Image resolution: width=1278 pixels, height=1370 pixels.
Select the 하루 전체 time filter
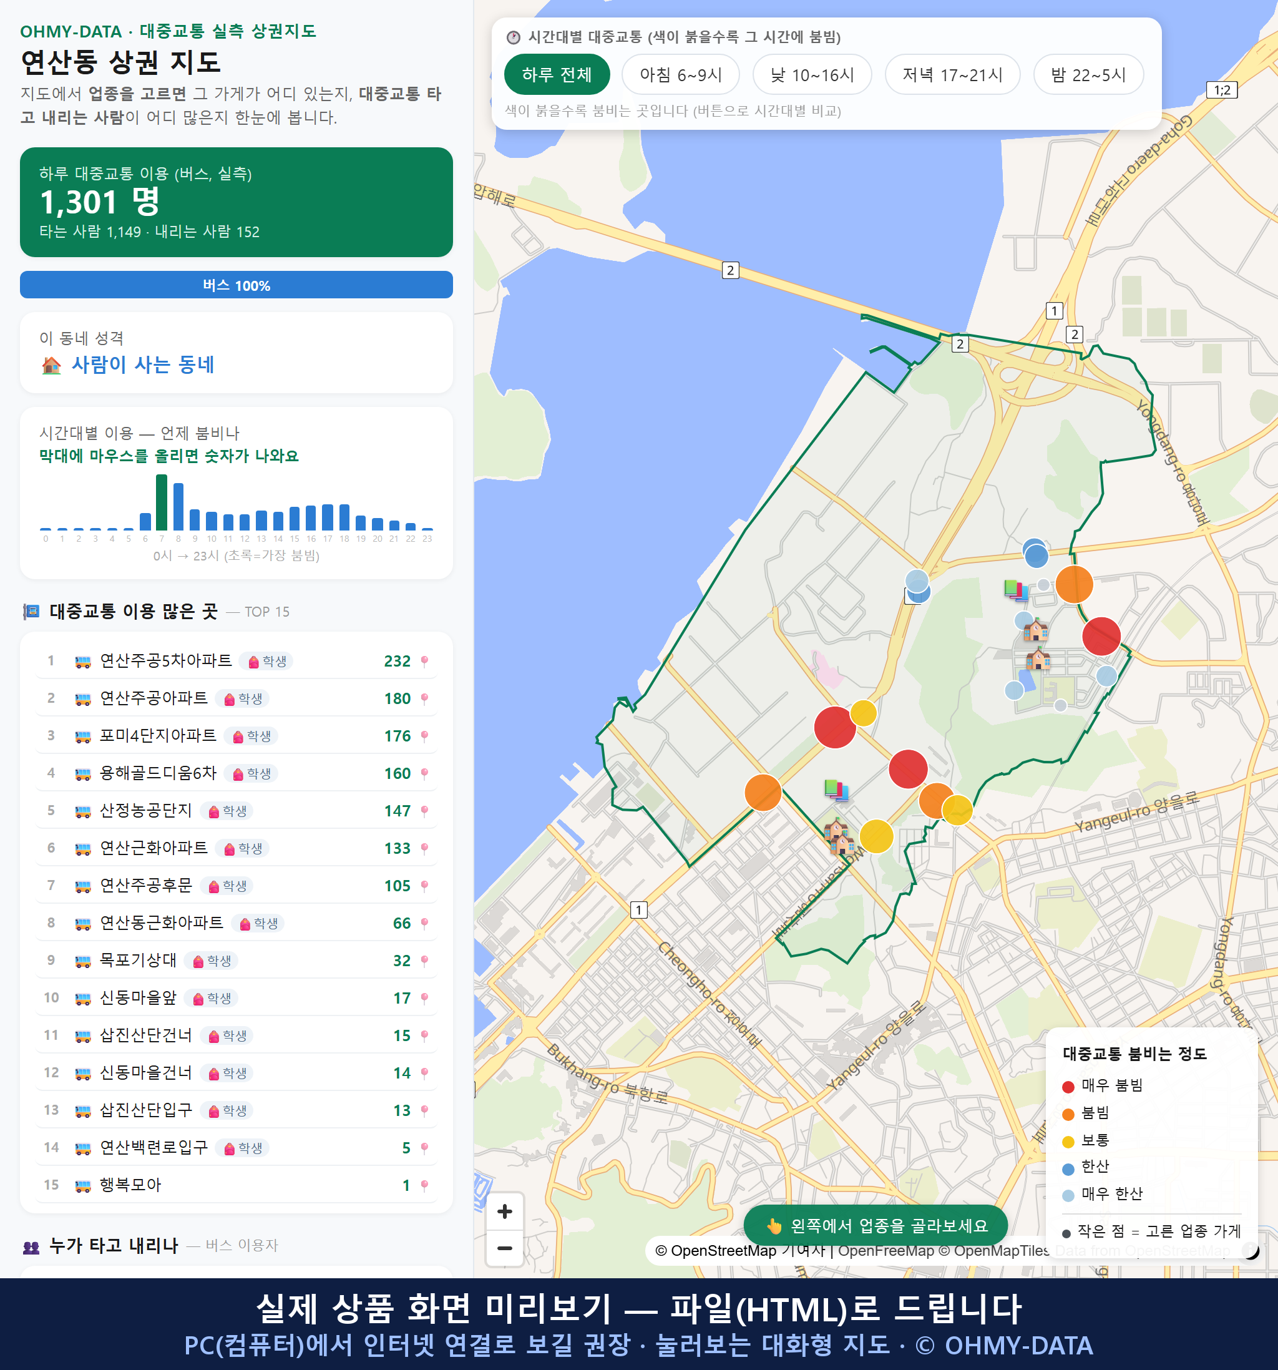click(557, 74)
